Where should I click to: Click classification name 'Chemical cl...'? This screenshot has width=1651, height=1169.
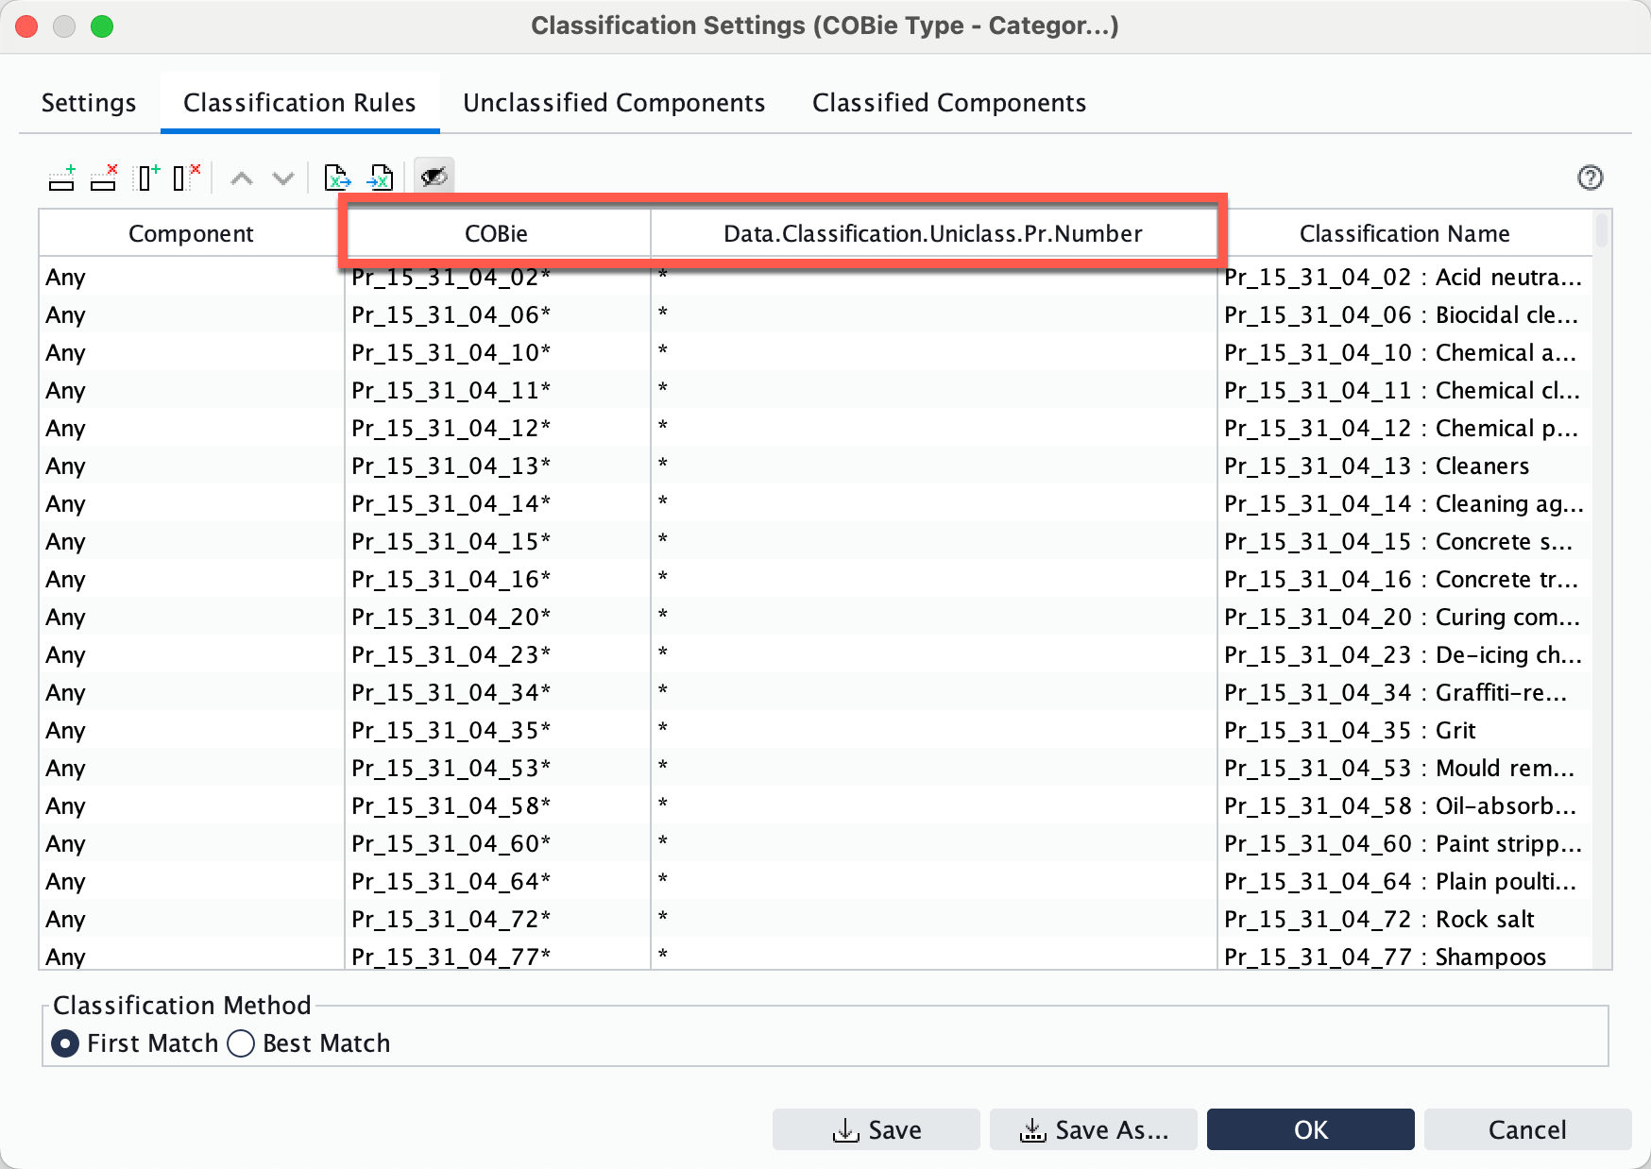1405,390
